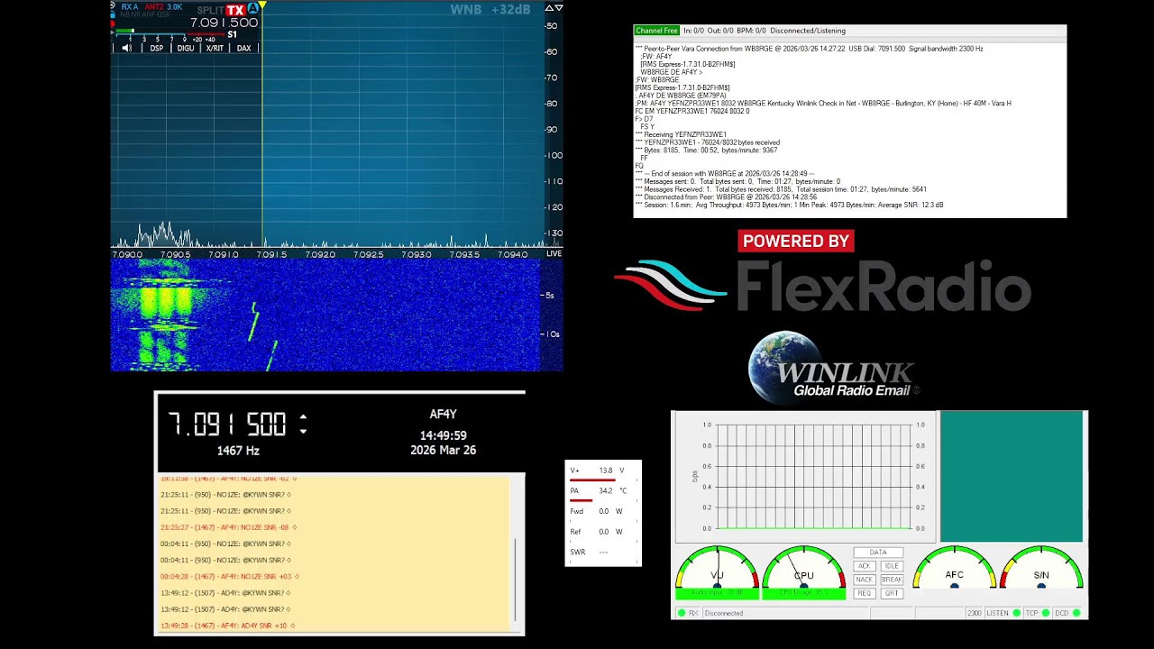Click the large 7.091 500 dial frequency display

click(227, 424)
